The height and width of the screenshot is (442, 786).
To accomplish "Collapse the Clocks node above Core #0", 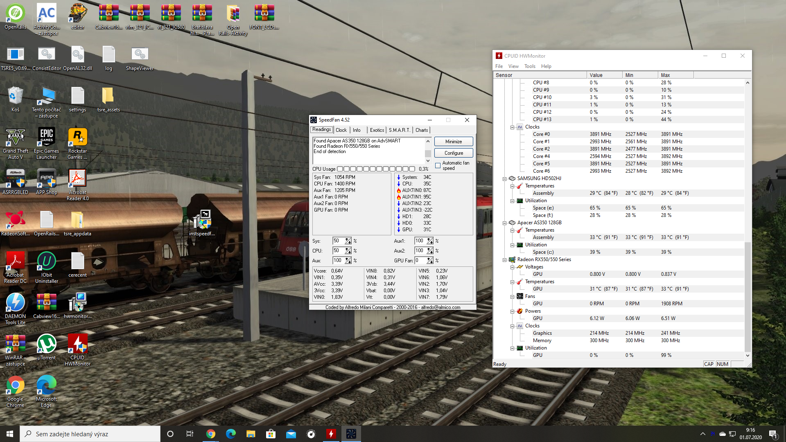I will pos(512,127).
